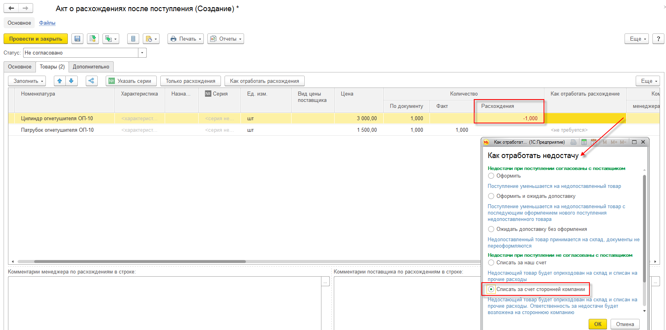
Task: Open the Статус dropdown arrow
Action: click(x=142, y=53)
